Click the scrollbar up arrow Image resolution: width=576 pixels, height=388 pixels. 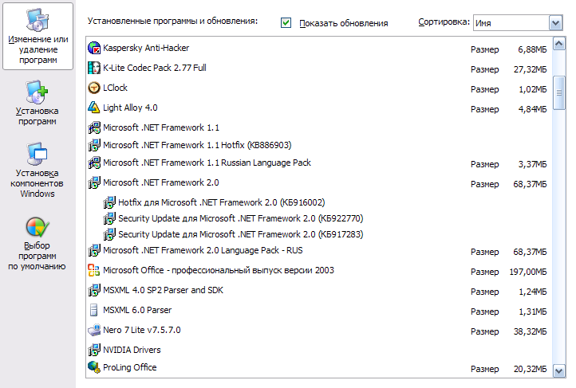point(559,45)
